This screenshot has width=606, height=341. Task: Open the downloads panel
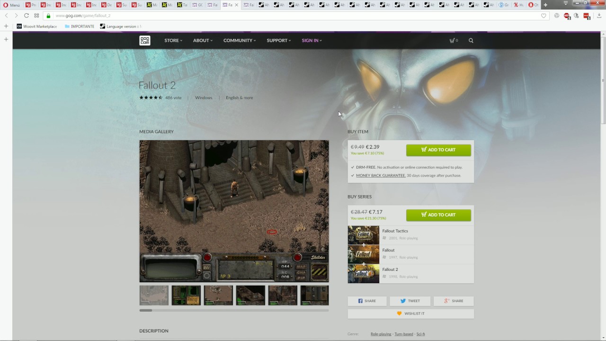[599, 16]
